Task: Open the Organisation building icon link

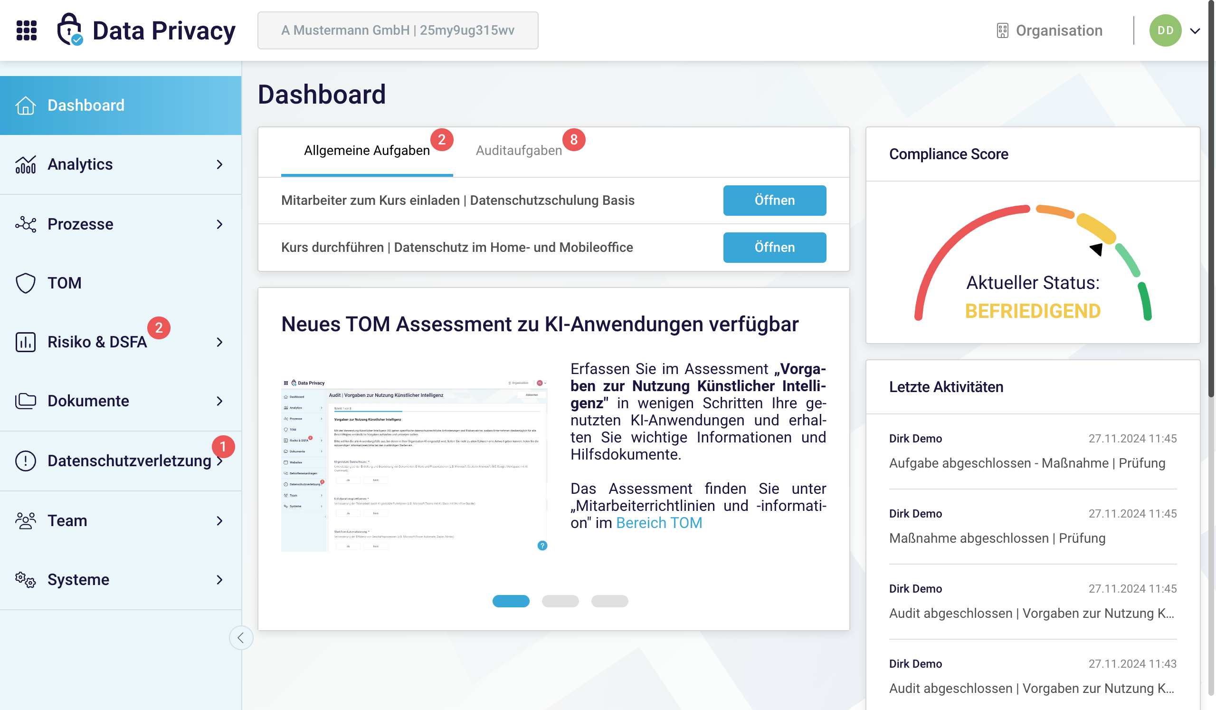Action: click(1002, 30)
